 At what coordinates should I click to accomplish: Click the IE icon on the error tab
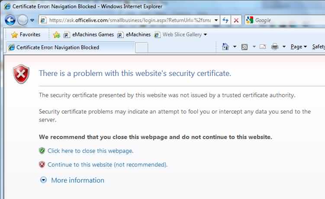pyautogui.click(x=11, y=47)
